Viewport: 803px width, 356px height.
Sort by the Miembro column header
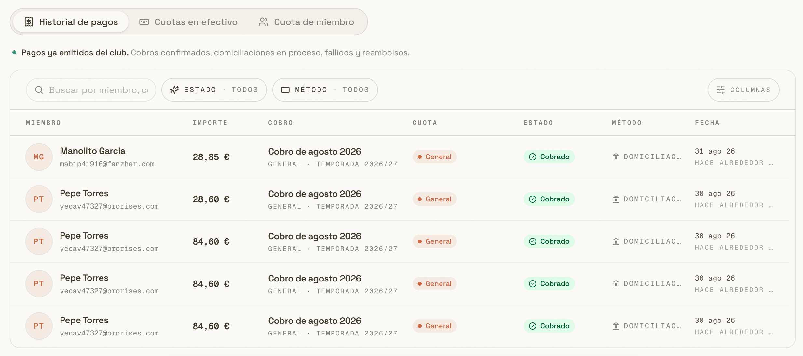[44, 123]
